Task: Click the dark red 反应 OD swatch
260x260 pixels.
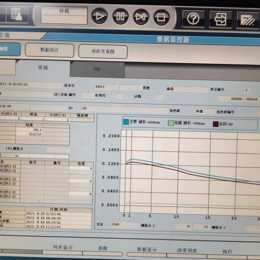Action: pyautogui.click(x=215, y=124)
